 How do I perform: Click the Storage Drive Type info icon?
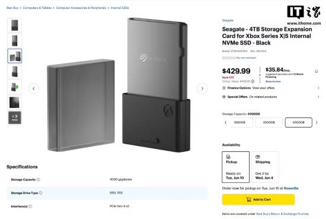(x=40, y=193)
